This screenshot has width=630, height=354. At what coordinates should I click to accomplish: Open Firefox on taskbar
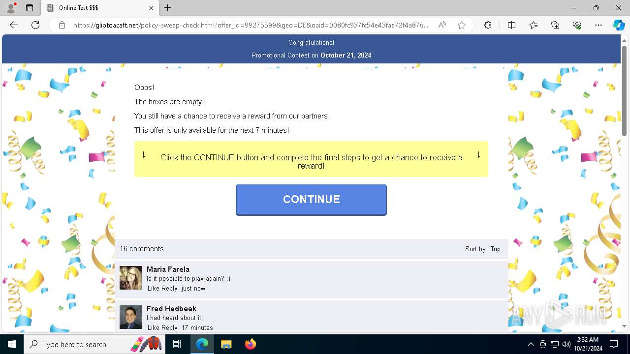[x=250, y=344]
